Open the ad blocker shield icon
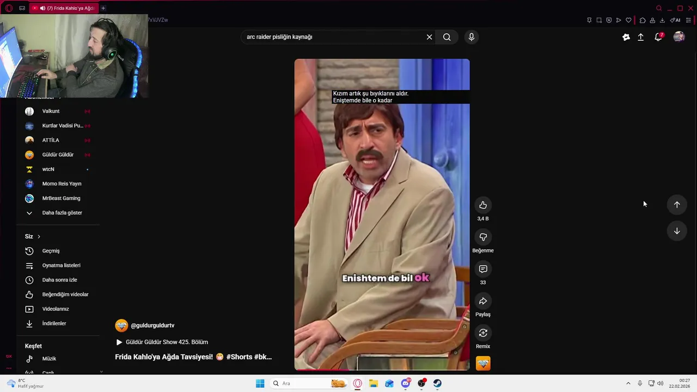This screenshot has height=392, width=697. click(609, 20)
